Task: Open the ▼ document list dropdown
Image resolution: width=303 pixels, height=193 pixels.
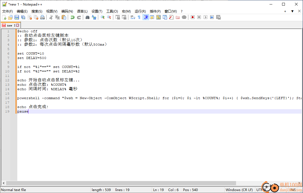Action: click(x=292, y=11)
